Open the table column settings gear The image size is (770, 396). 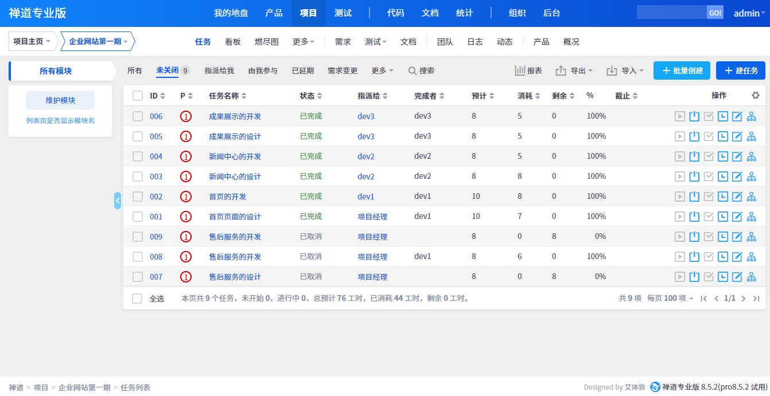(756, 96)
